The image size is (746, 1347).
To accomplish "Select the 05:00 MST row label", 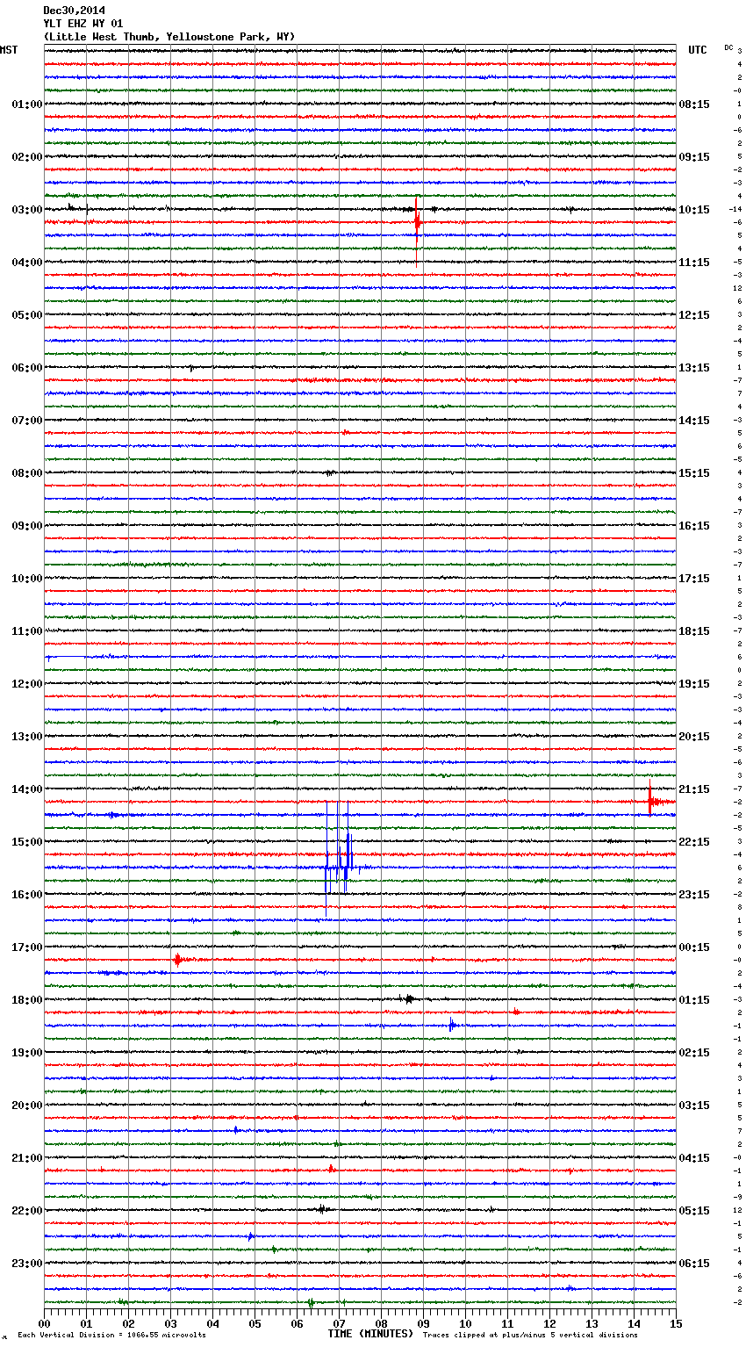I will click(27, 315).
